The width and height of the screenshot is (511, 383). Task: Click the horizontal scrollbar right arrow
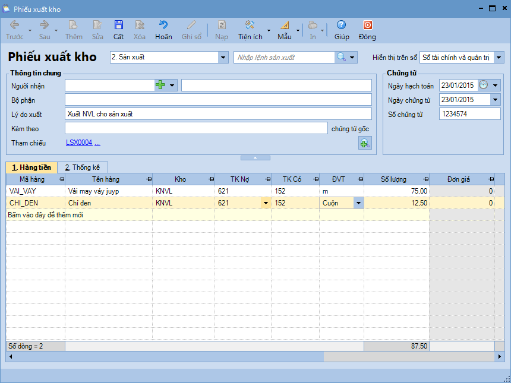(499, 357)
